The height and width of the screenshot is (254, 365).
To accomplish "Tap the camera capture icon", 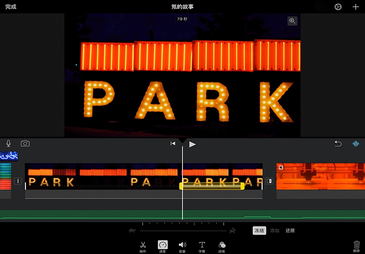I will point(25,143).
